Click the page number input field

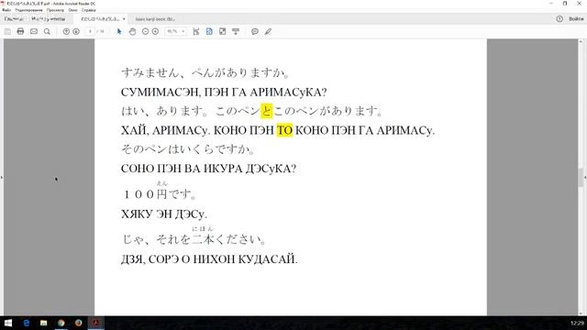[90, 31]
